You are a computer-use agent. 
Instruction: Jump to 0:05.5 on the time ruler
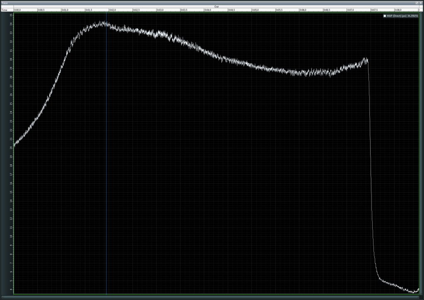[279, 10]
